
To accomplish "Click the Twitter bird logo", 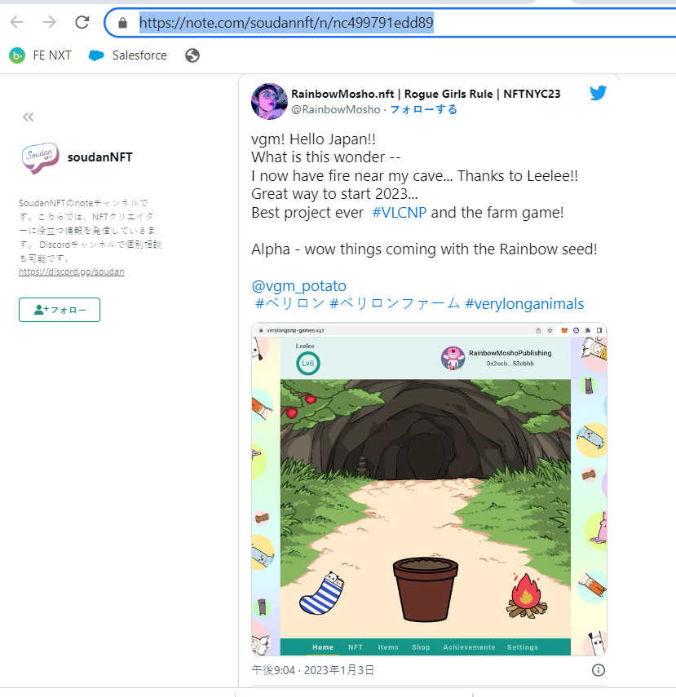I will [599, 93].
